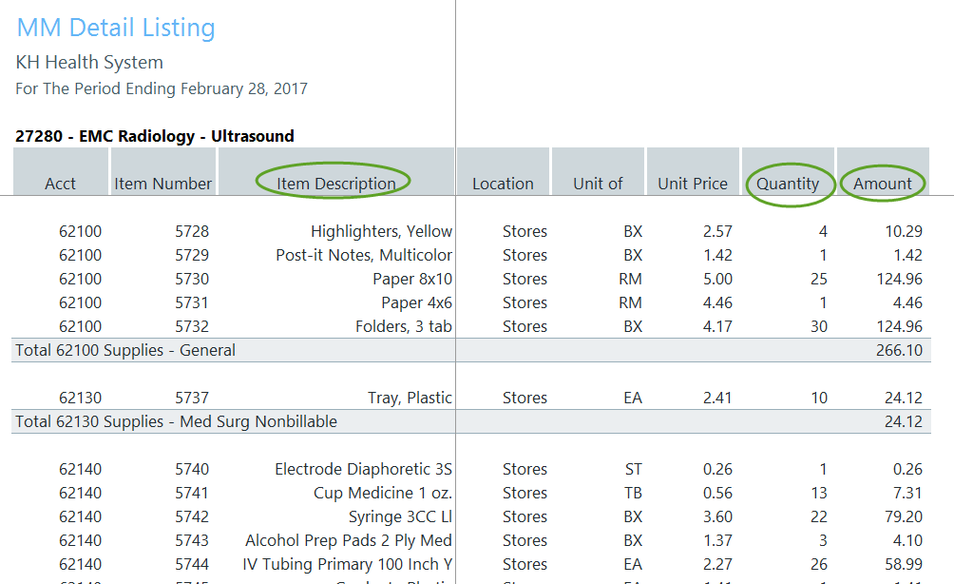Select the Quantity column header

tap(788, 184)
